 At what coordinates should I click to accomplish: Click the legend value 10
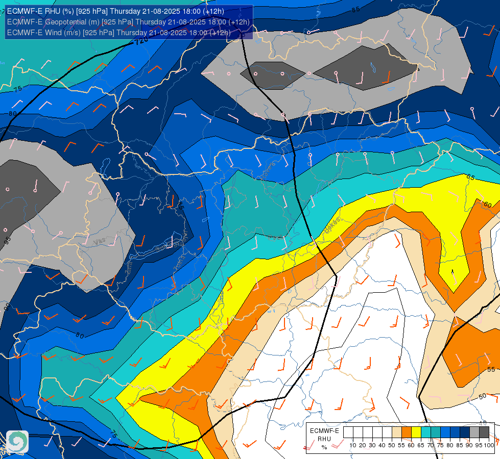(x=353, y=445)
